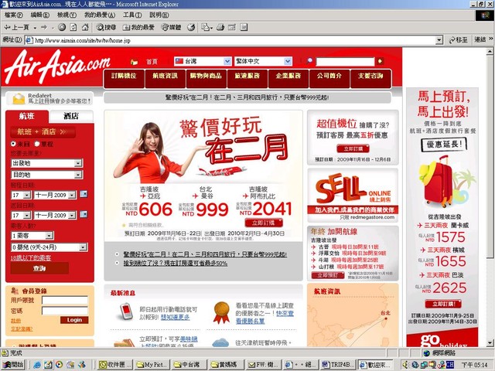Click the Forward arrow toolbar button
Viewport: 495px width, 371px height.
point(44,28)
